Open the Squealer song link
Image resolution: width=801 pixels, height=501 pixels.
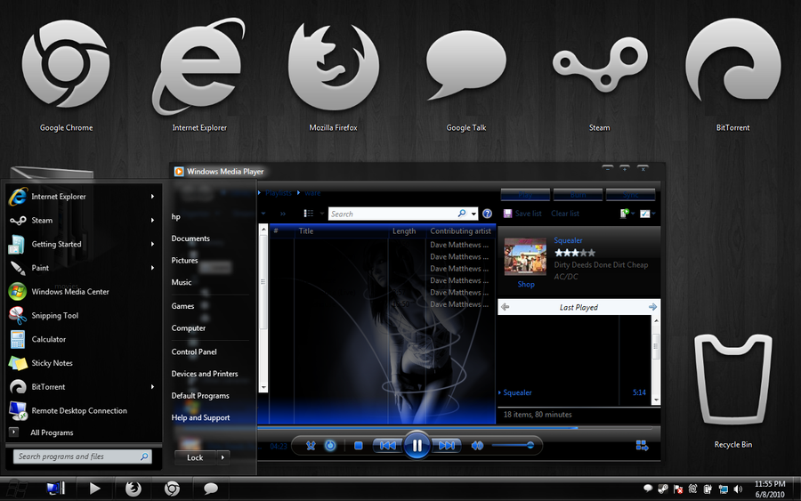pos(568,240)
